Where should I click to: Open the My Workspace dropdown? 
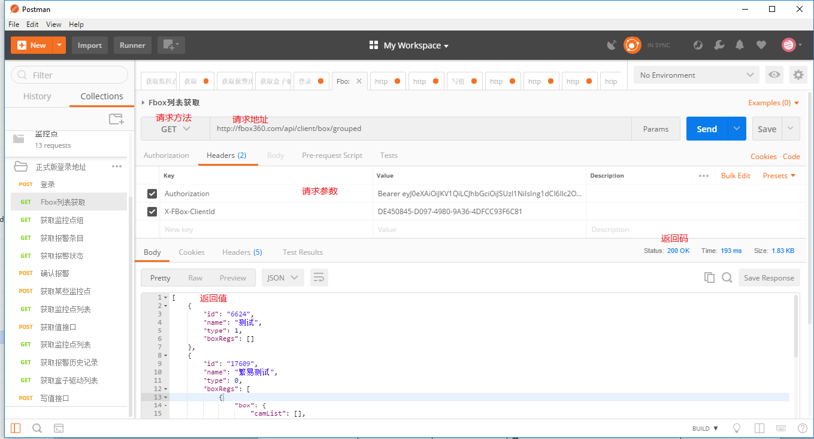click(x=409, y=45)
